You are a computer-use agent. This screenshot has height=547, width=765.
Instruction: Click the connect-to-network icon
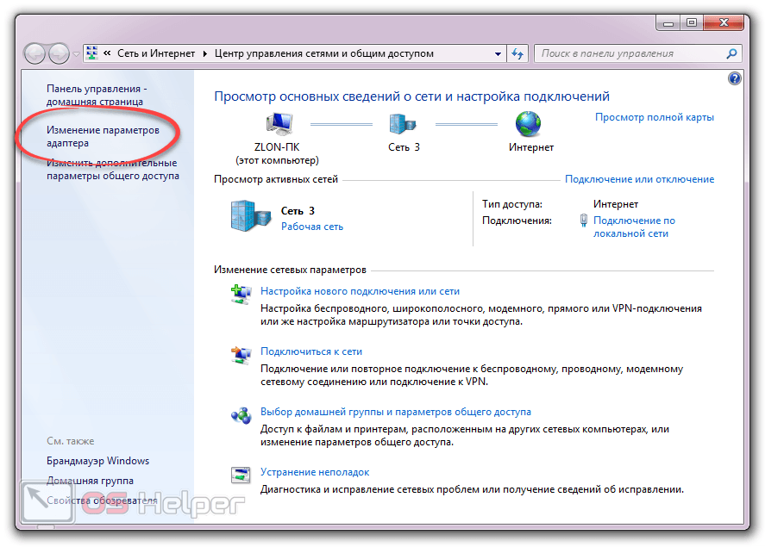[x=241, y=355]
